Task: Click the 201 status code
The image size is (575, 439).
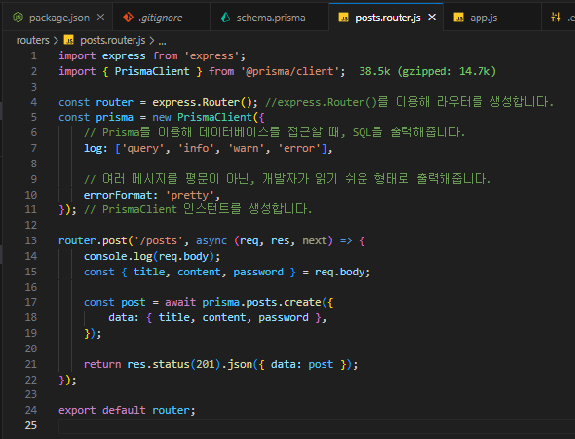Action: click(205, 364)
